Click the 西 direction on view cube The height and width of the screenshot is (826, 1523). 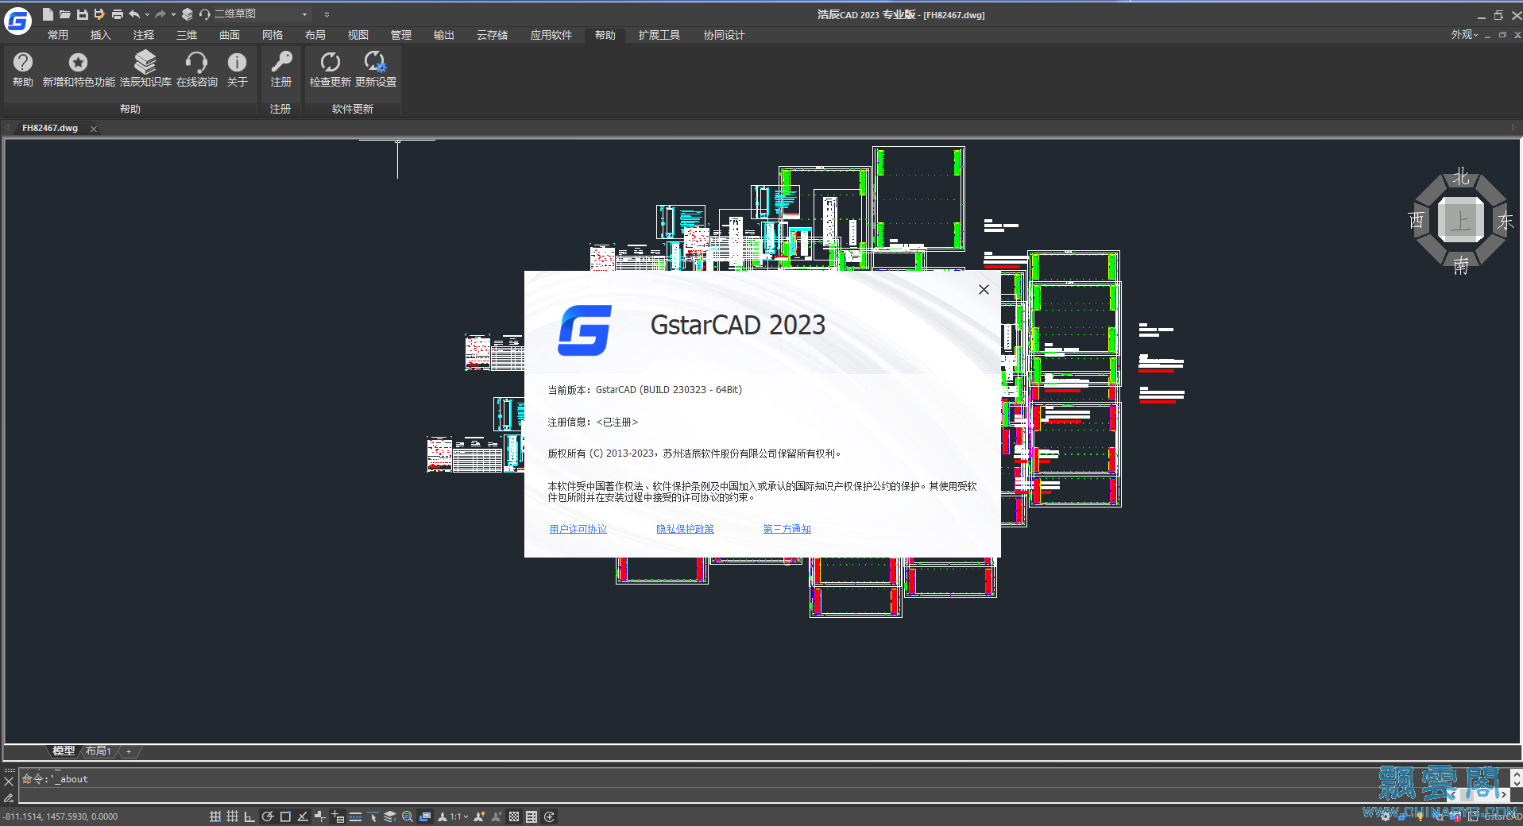(1417, 220)
